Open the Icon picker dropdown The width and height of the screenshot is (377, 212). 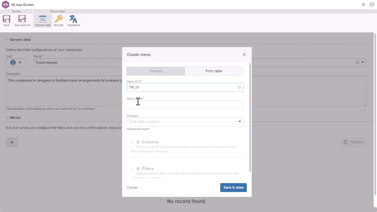(16, 62)
